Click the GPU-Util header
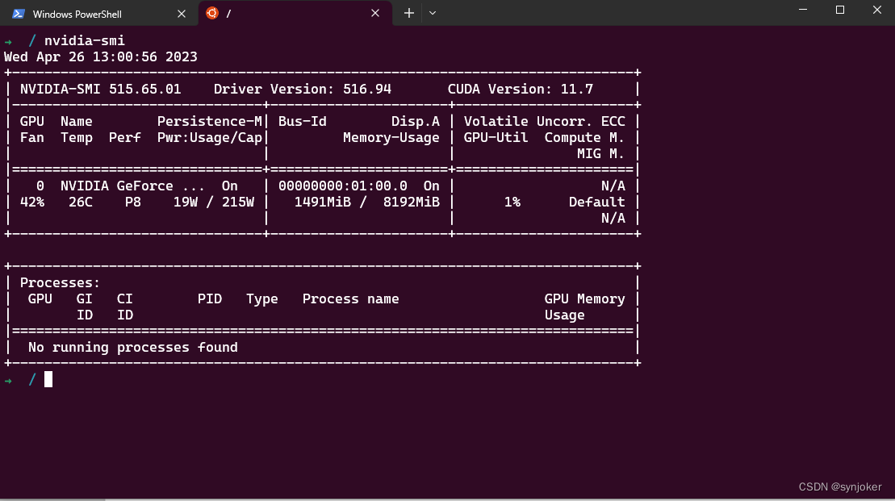895x501 pixels. coord(496,137)
